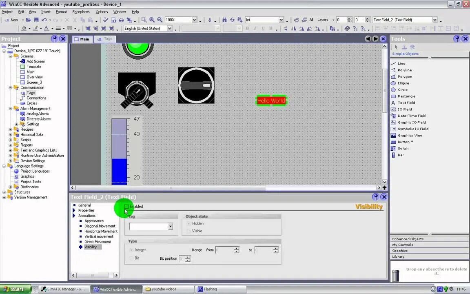The image size is (470, 294).
Task: Increase first Layers number stepper
Action: (x=349, y=18)
